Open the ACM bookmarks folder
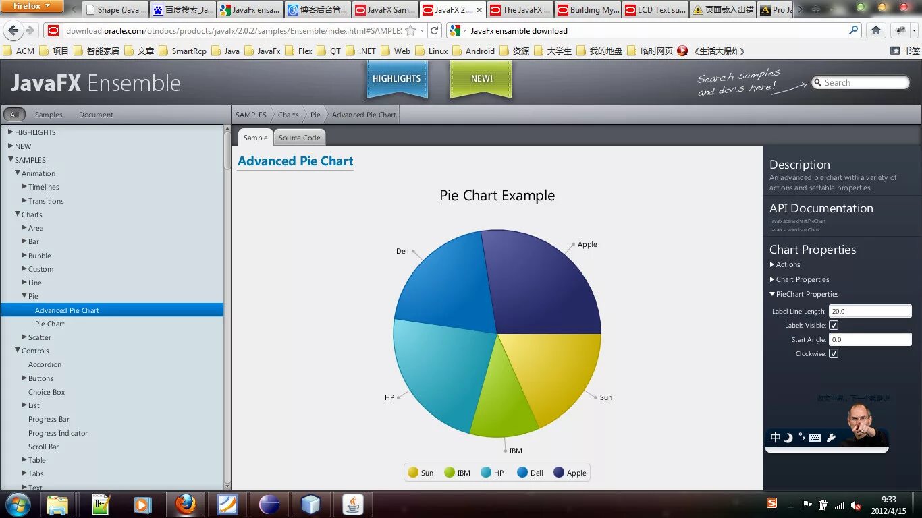Screen dimensions: 922x518 [19, 51]
